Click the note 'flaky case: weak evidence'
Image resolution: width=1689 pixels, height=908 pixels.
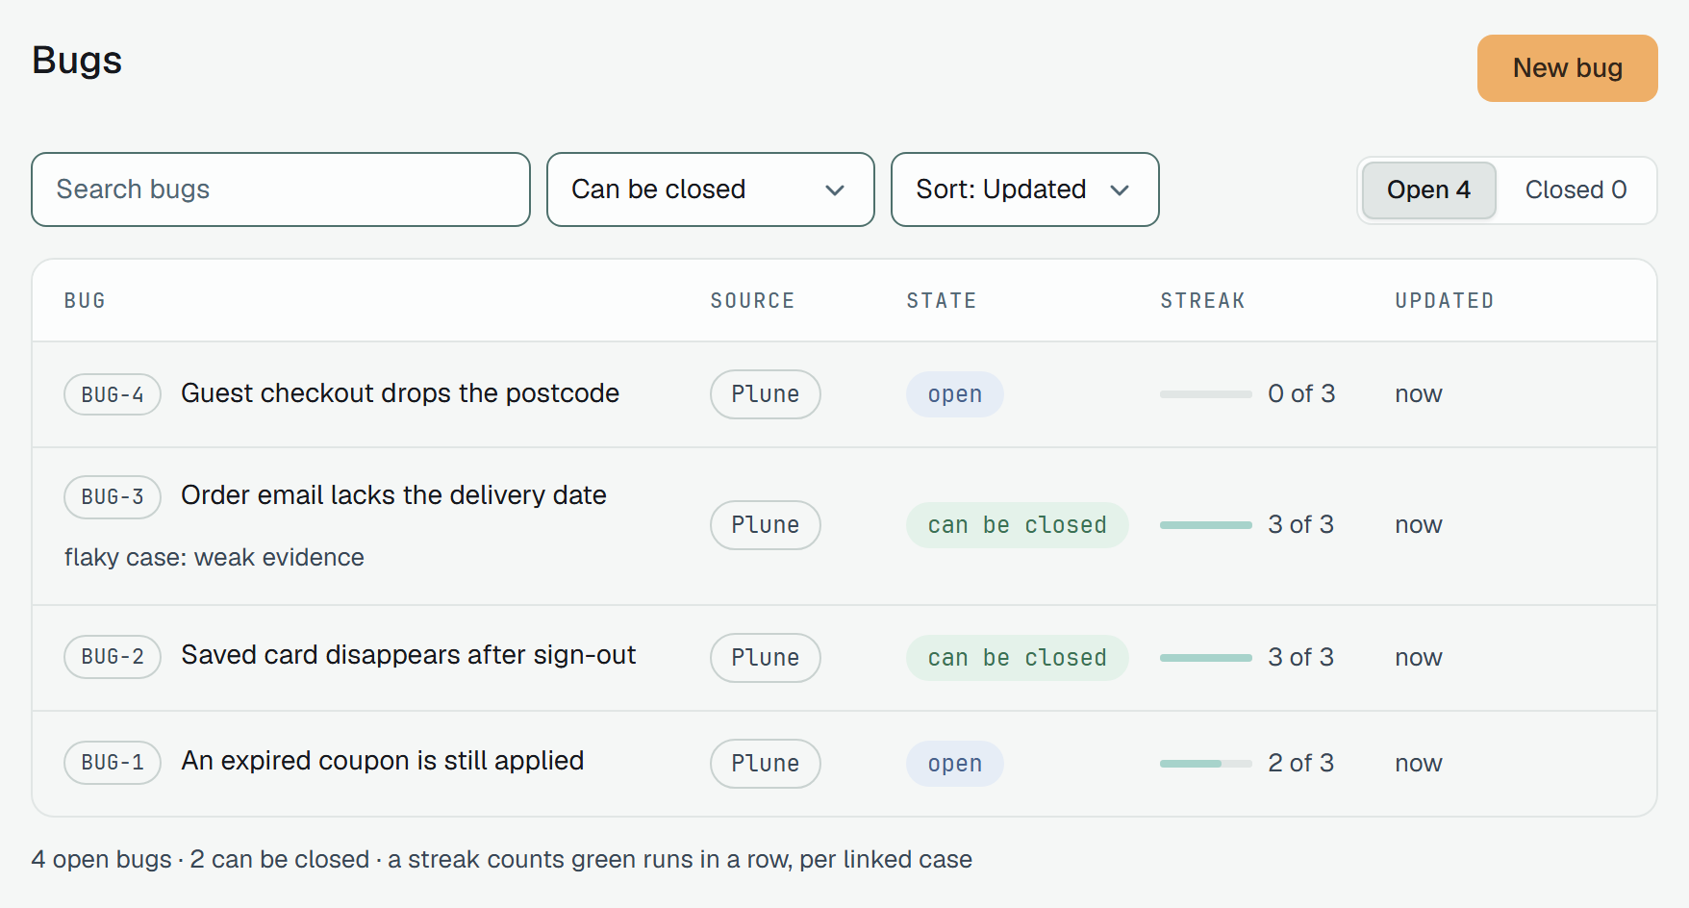pyautogui.click(x=214, y=558)
